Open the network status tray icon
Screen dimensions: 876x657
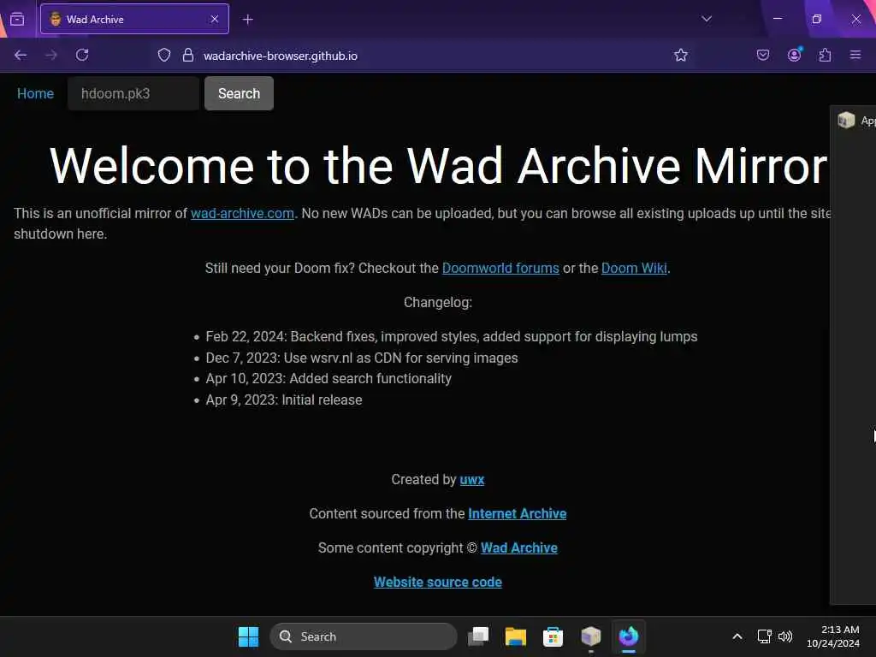pos(764,636)
